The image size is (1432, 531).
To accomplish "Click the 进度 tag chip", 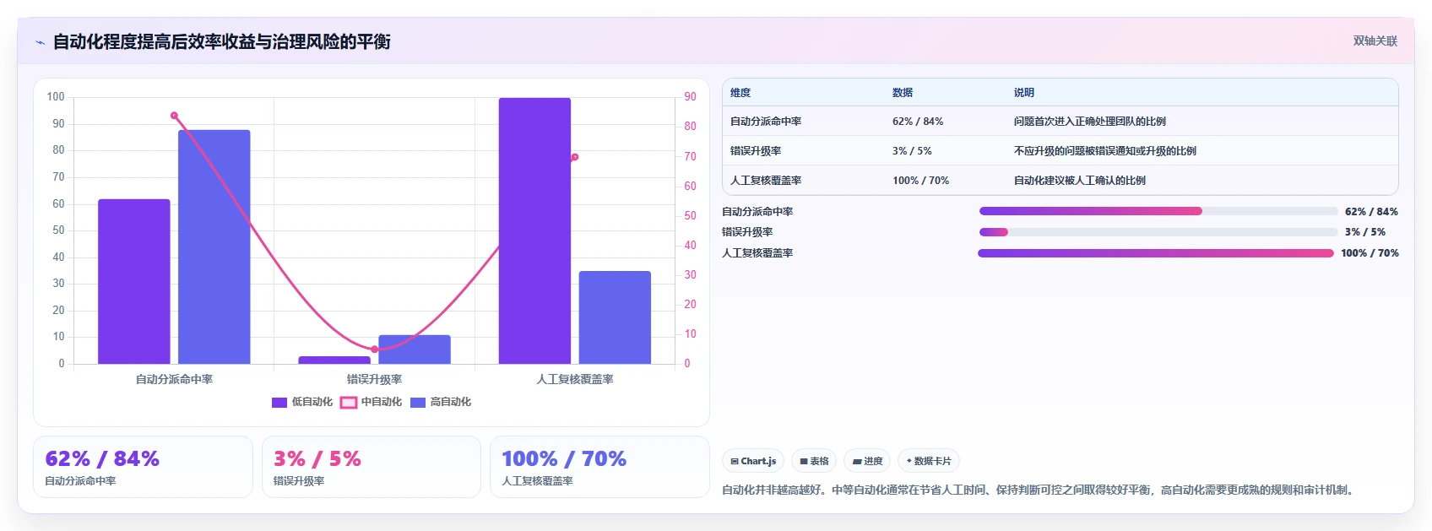I will 867,461.
